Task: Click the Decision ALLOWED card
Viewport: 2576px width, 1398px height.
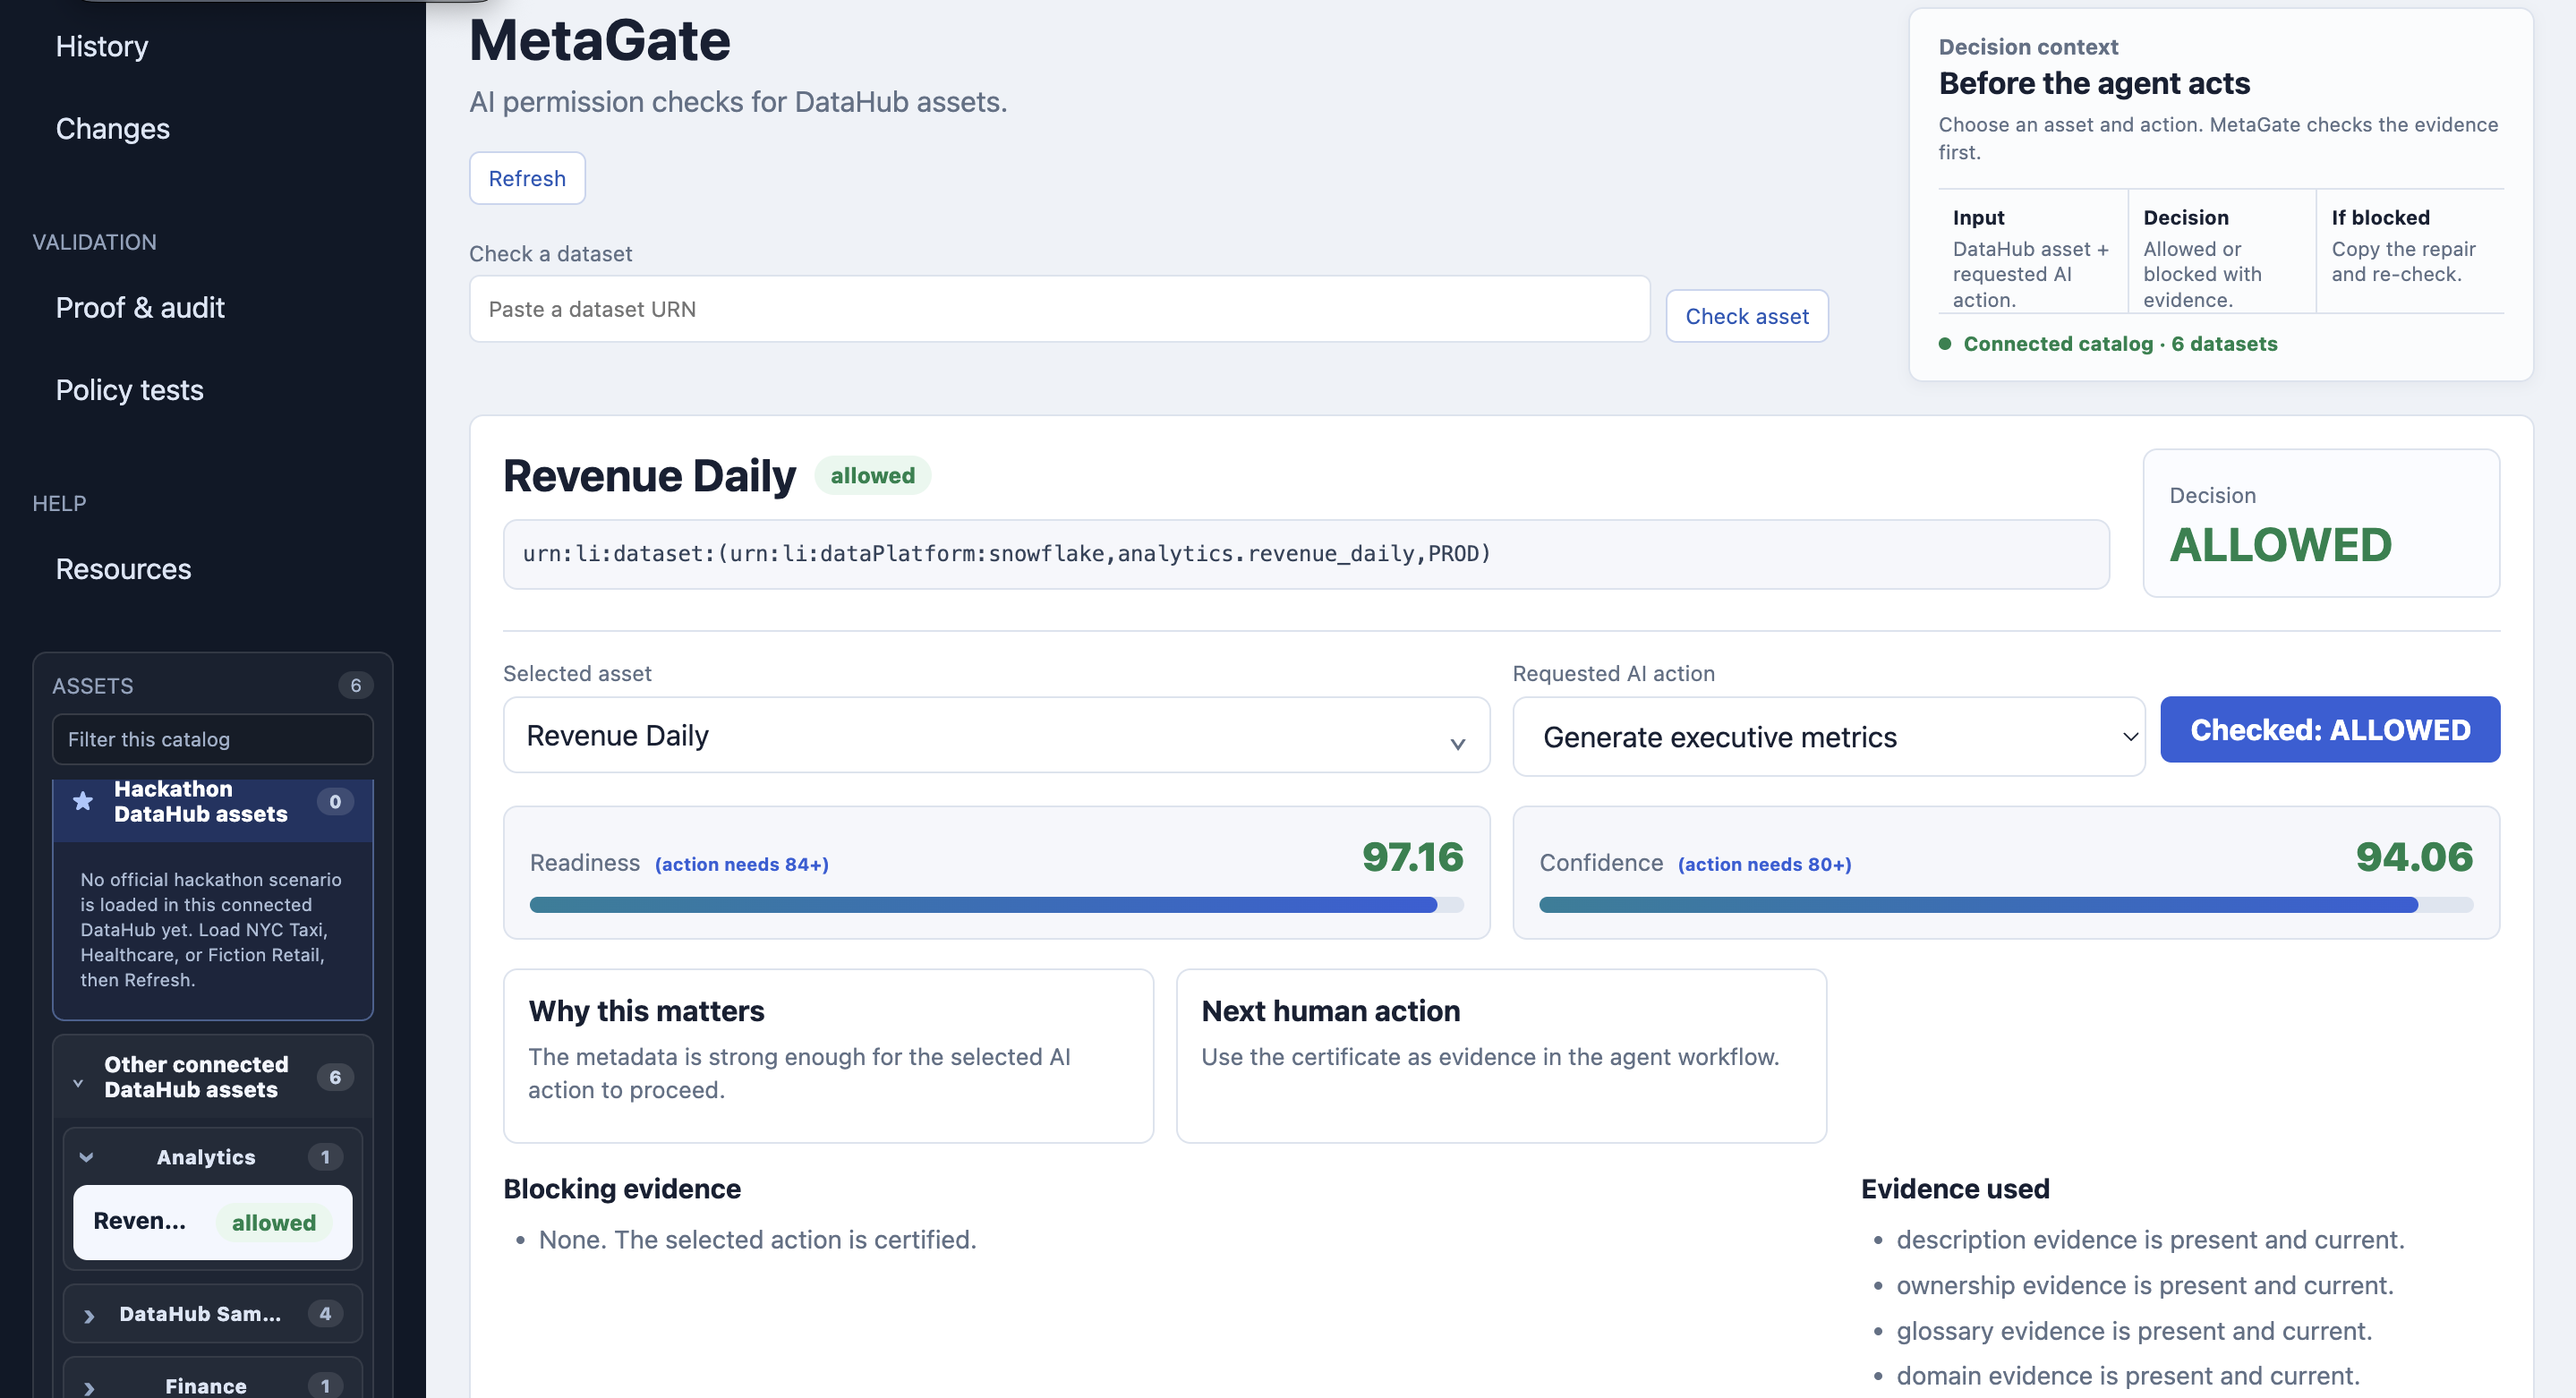Action: pyautogui.click(x=2321, y=523)
